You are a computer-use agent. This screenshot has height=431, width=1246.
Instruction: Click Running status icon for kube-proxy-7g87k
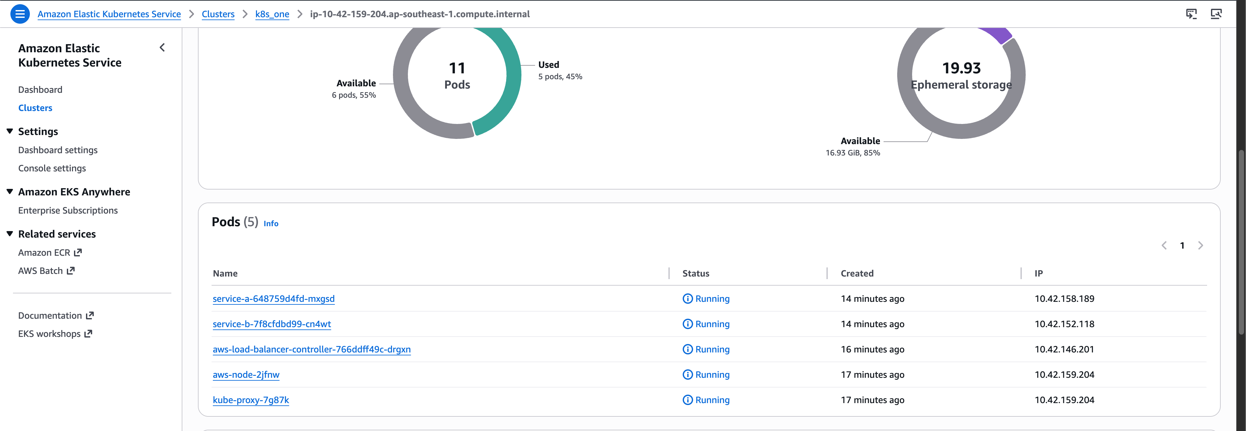pyautogui.click(x=687, y=400)
